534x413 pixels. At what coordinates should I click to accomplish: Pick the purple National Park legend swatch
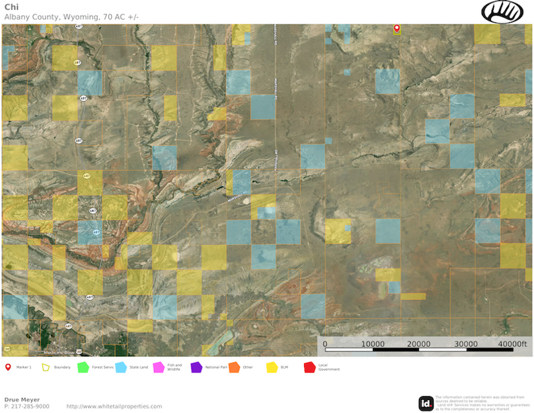(196, 367)
